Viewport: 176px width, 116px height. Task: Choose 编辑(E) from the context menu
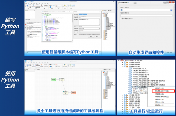click(159, 94)
